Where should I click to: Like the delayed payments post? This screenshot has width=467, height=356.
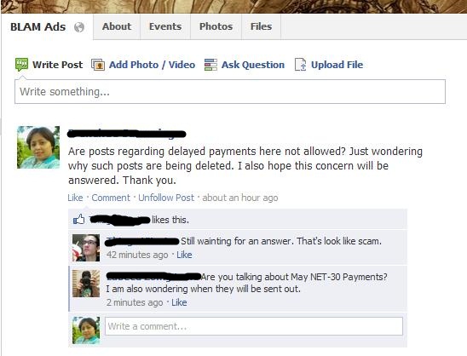(75, 198)
